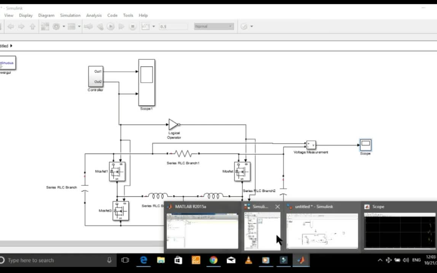This screenshot has height=273, width=437.
Task: Open the View menu
Action: click(8, 15)
